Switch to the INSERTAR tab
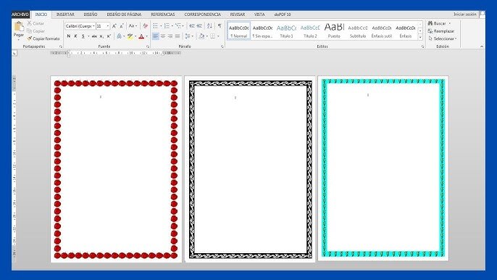 [x=65, y=15]
